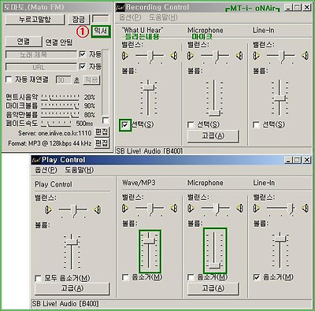This screenshot has height=311, width=315.
Task: Click right speaker icon of Wave/MP3 balance
Action: click(174, 209)
